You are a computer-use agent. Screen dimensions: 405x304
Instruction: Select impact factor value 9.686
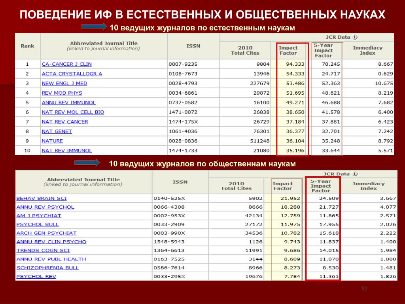(x=292, y=251)
